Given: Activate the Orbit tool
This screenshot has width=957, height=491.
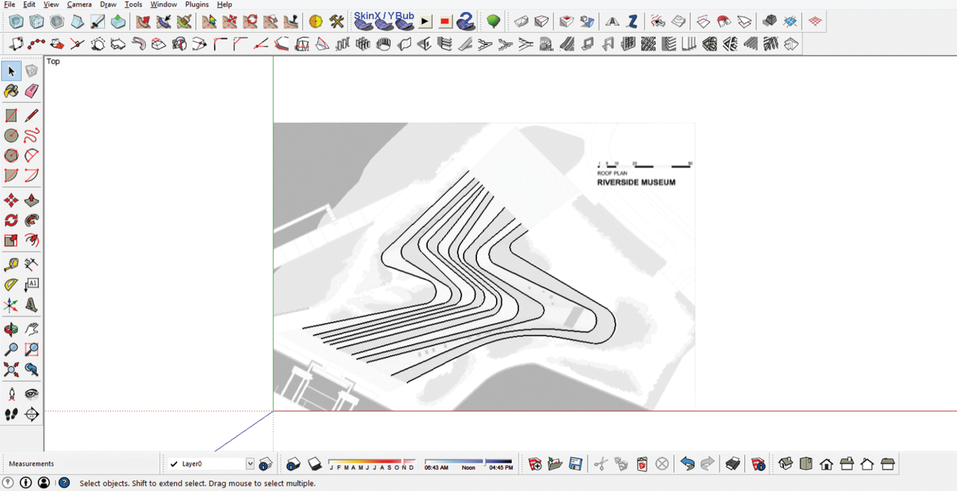Looking at the screenshot, I should click(11, 330).
